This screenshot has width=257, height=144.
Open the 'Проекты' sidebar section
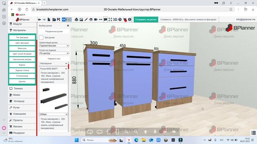coord(22,120)
